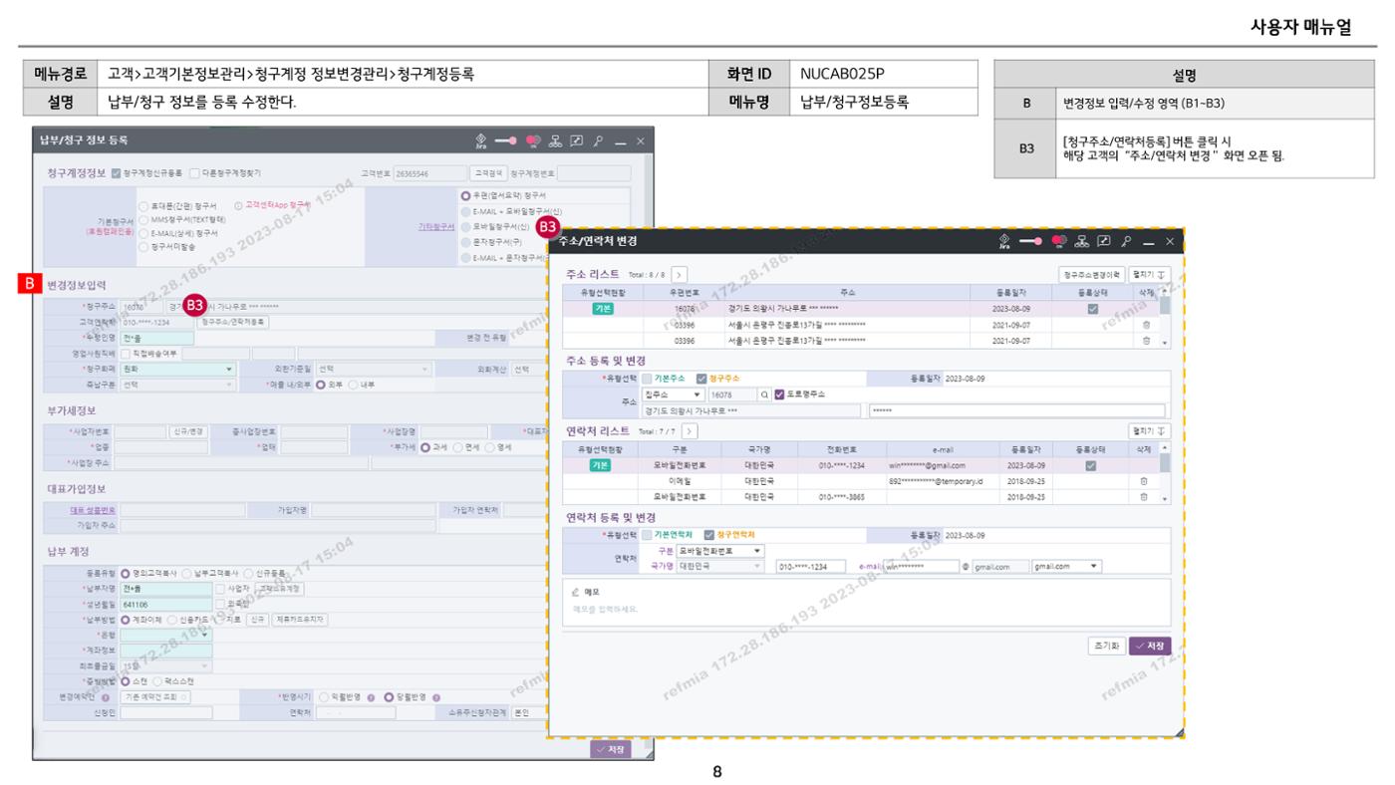Select 휴대폰(간편) 청구서 radio button
The image size is (1395, 785).
click(143, 206)
